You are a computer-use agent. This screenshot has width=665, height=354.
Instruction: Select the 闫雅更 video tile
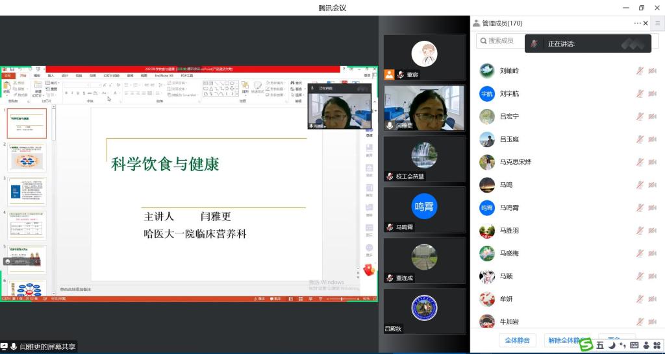(424, 108)
